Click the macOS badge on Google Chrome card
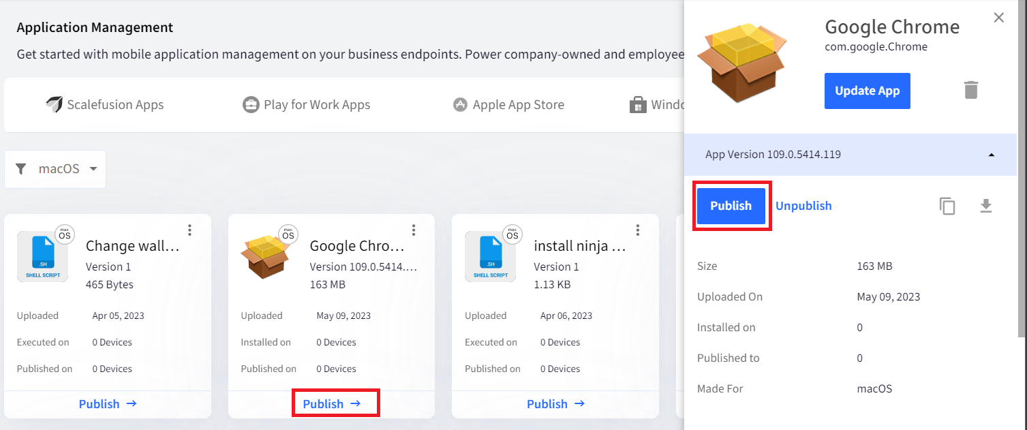The height and width of the screenshot is (430, 1027). pos(288,234)
